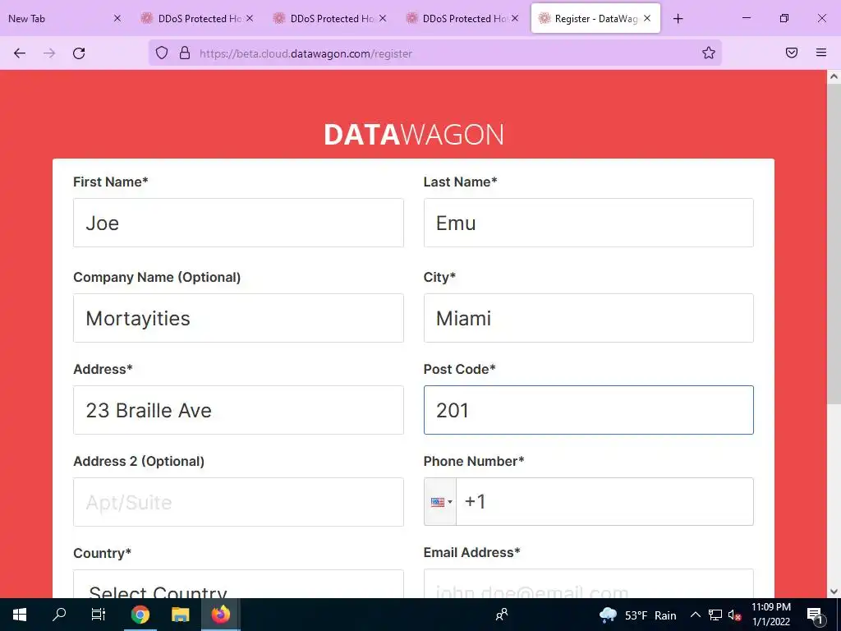Bookmark this page with the star
This screenshot has height=631, width=841.
[x=709, y=53]
